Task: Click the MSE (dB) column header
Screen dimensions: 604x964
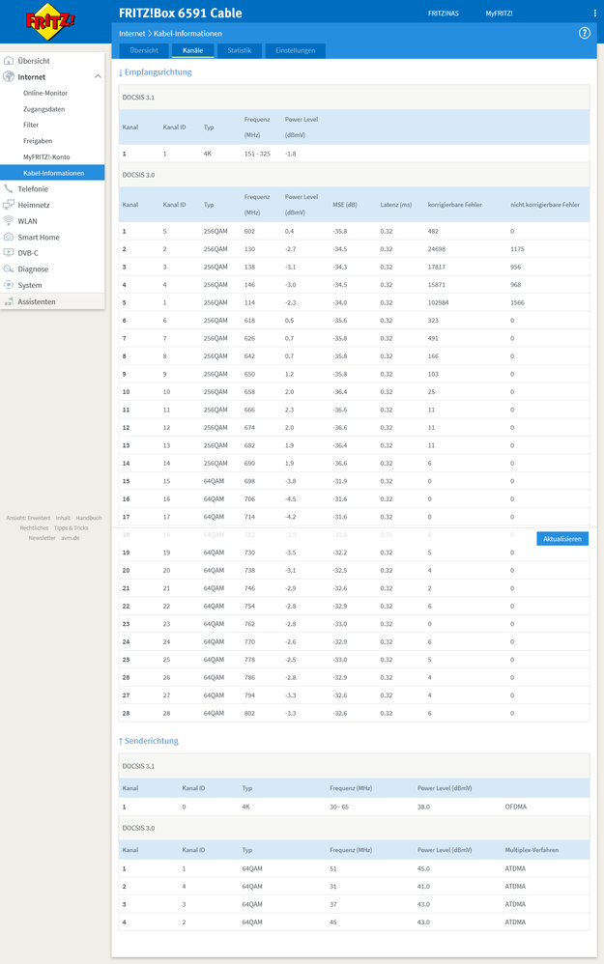Action: pyautogui.click(x=344, y=205)
